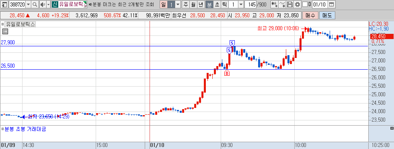Viewport: 394px width, 149px height.
Task: Click the candle count field 145
Action: click(250, 4)
